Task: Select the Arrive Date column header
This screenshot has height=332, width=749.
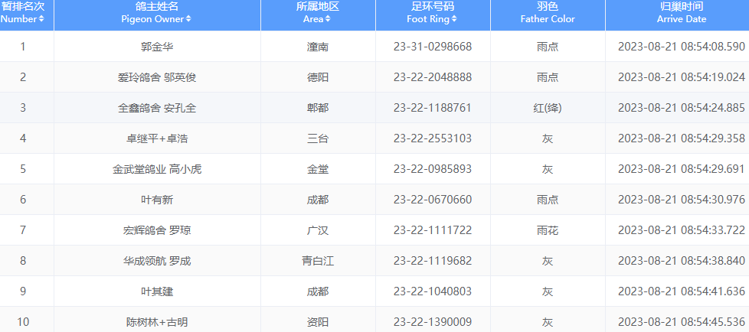Action: click(x=681, y=13)
